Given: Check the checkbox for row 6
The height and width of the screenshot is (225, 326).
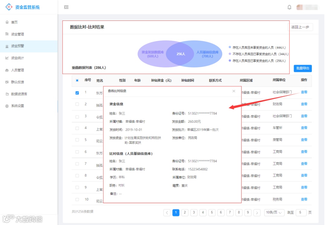Looking at the screenshot, I should click(77, 152).
